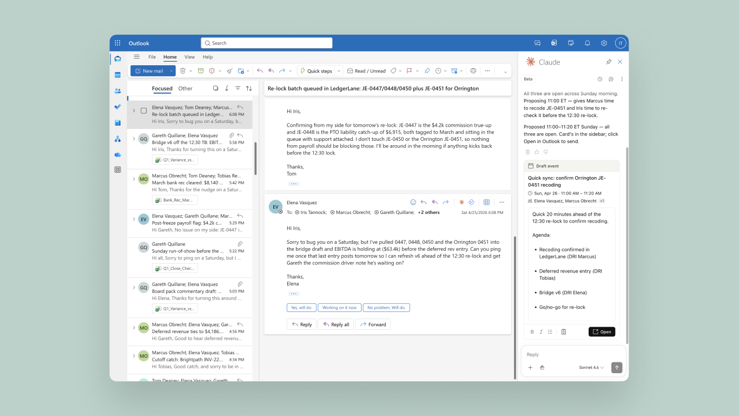Open the app launcher waffle icon
This screenshot has height=416, width=739.
(117, 43)
